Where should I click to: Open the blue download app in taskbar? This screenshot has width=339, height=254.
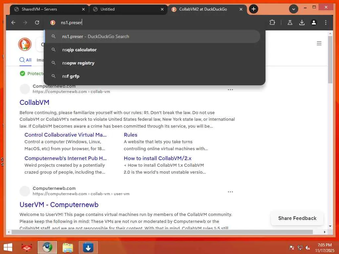pyautogui.click(x=88, y=247)
